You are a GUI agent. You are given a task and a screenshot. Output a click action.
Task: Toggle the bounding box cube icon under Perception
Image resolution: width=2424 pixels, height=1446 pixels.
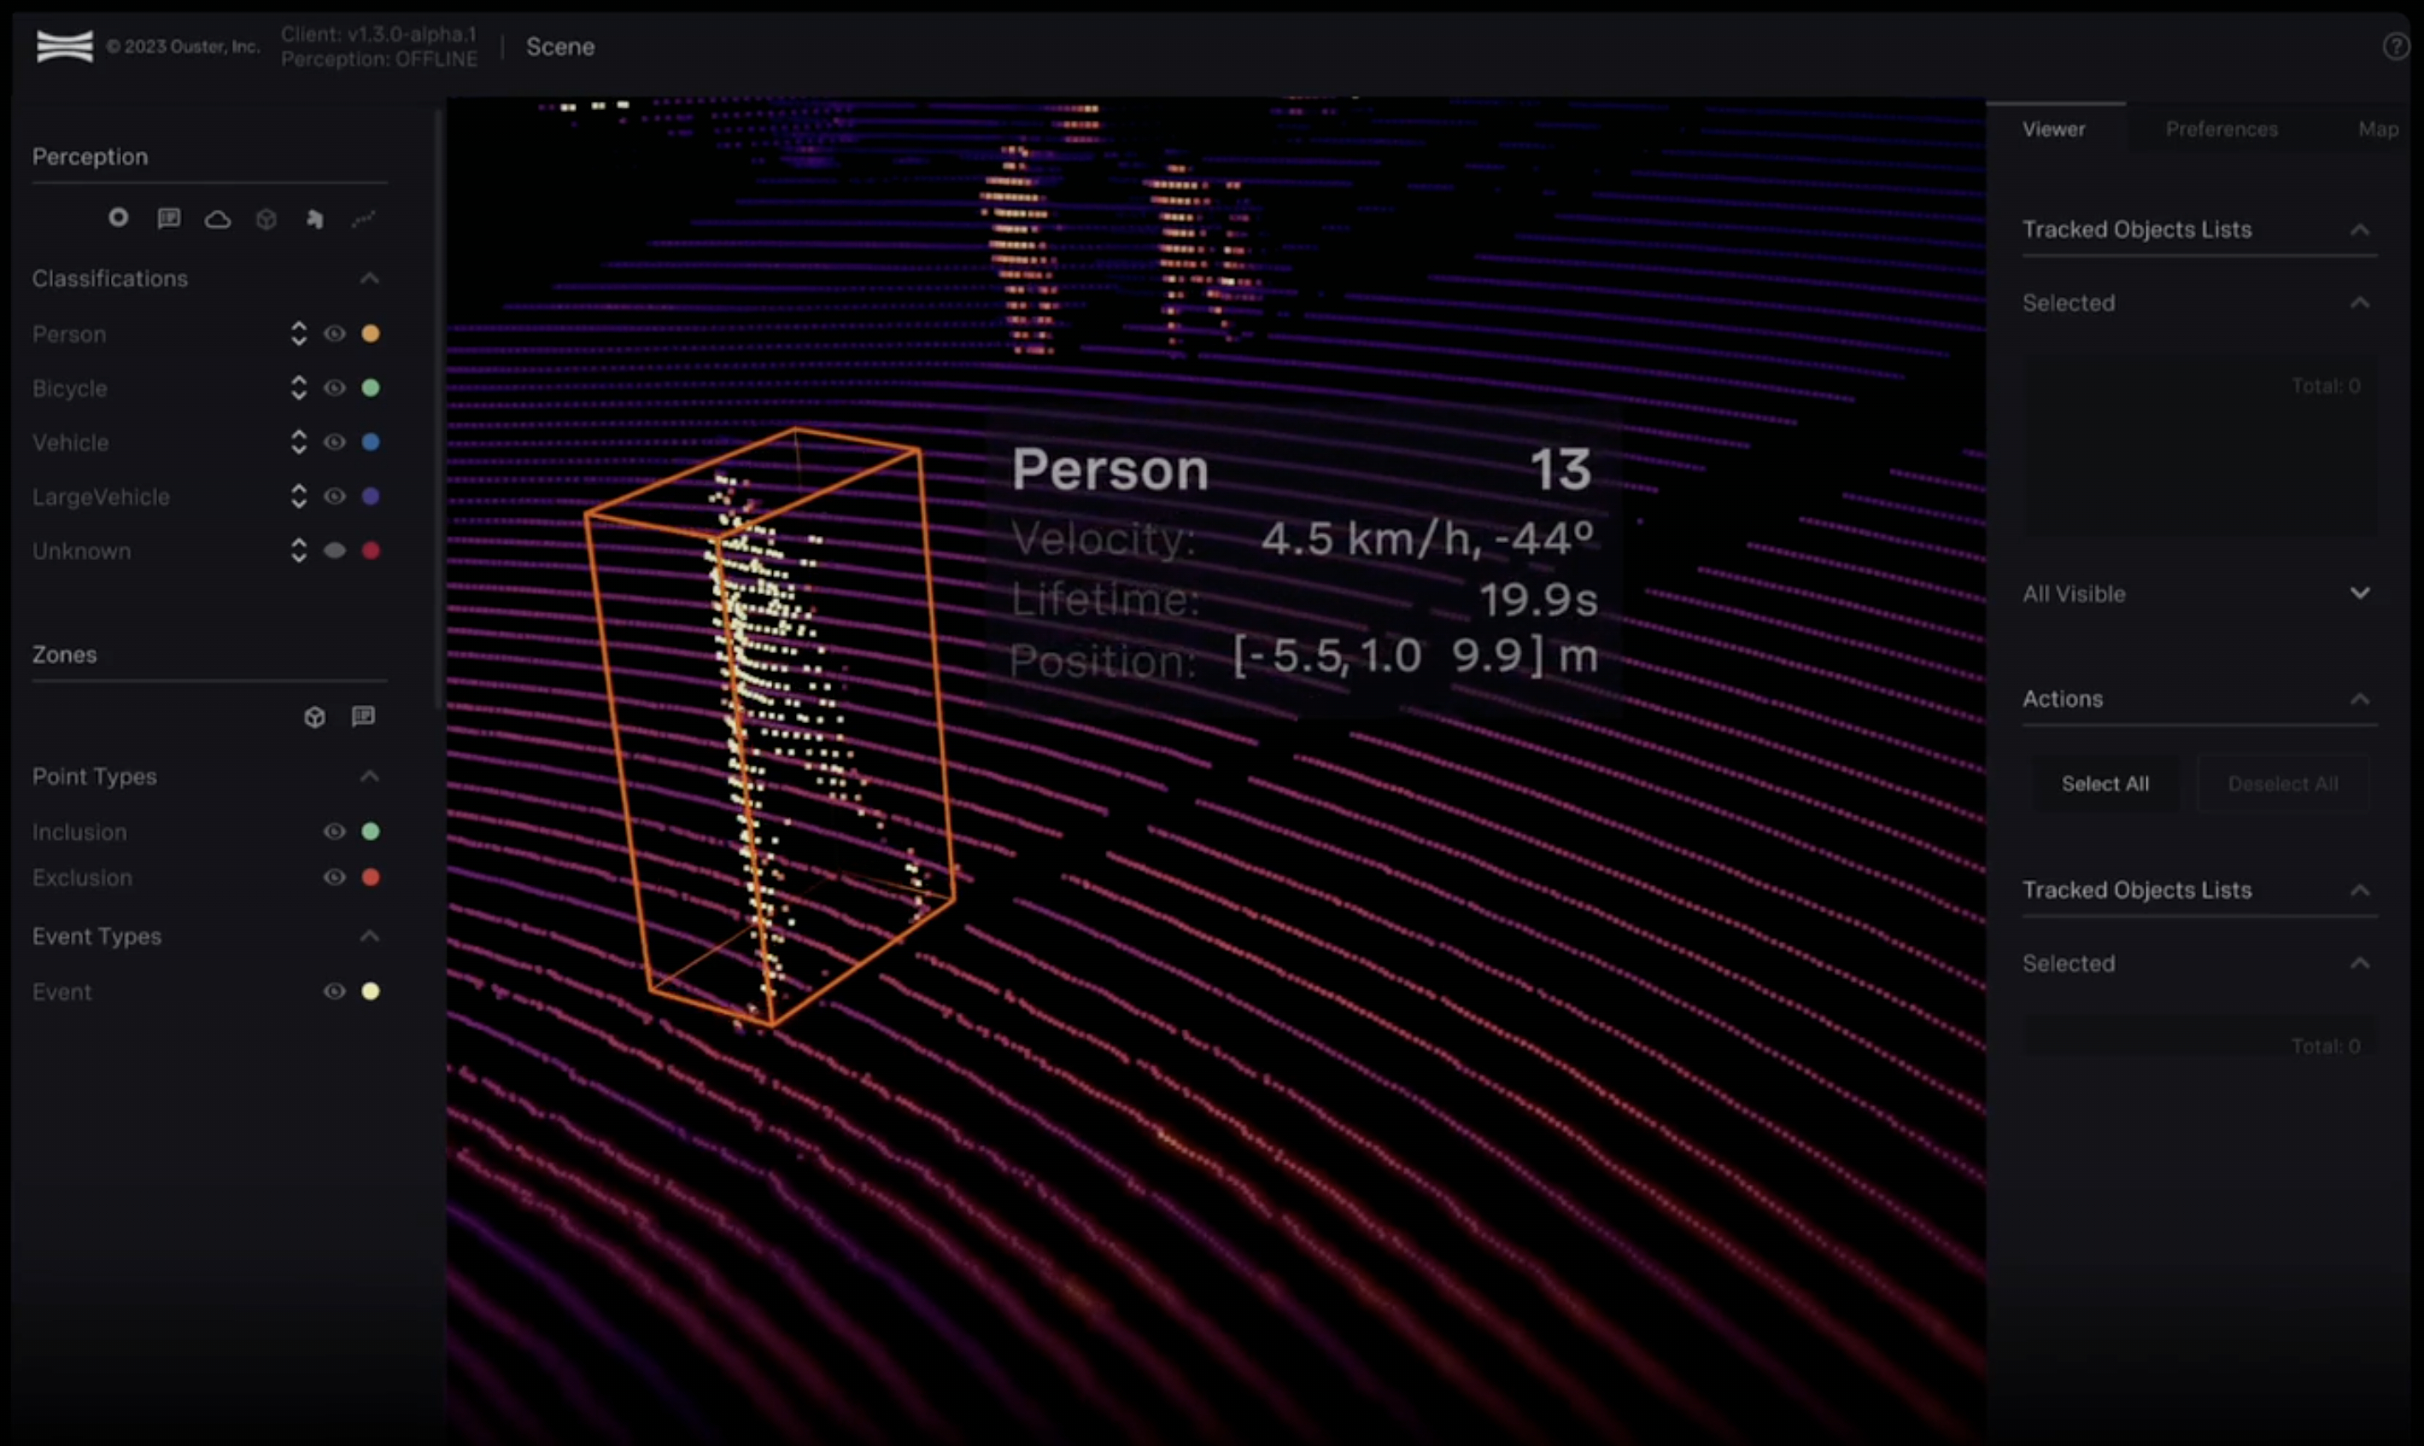(266, 219)
